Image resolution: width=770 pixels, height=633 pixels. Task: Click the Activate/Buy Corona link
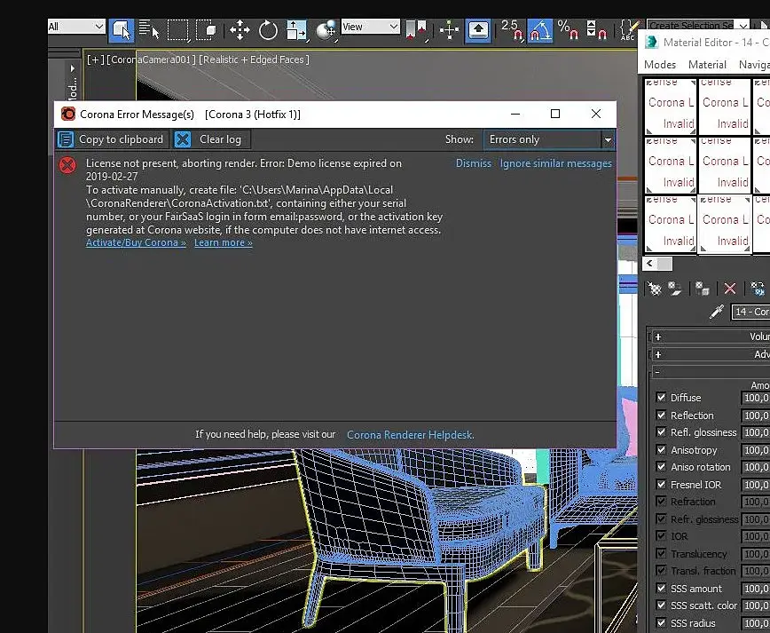click(x=136, y=243)
